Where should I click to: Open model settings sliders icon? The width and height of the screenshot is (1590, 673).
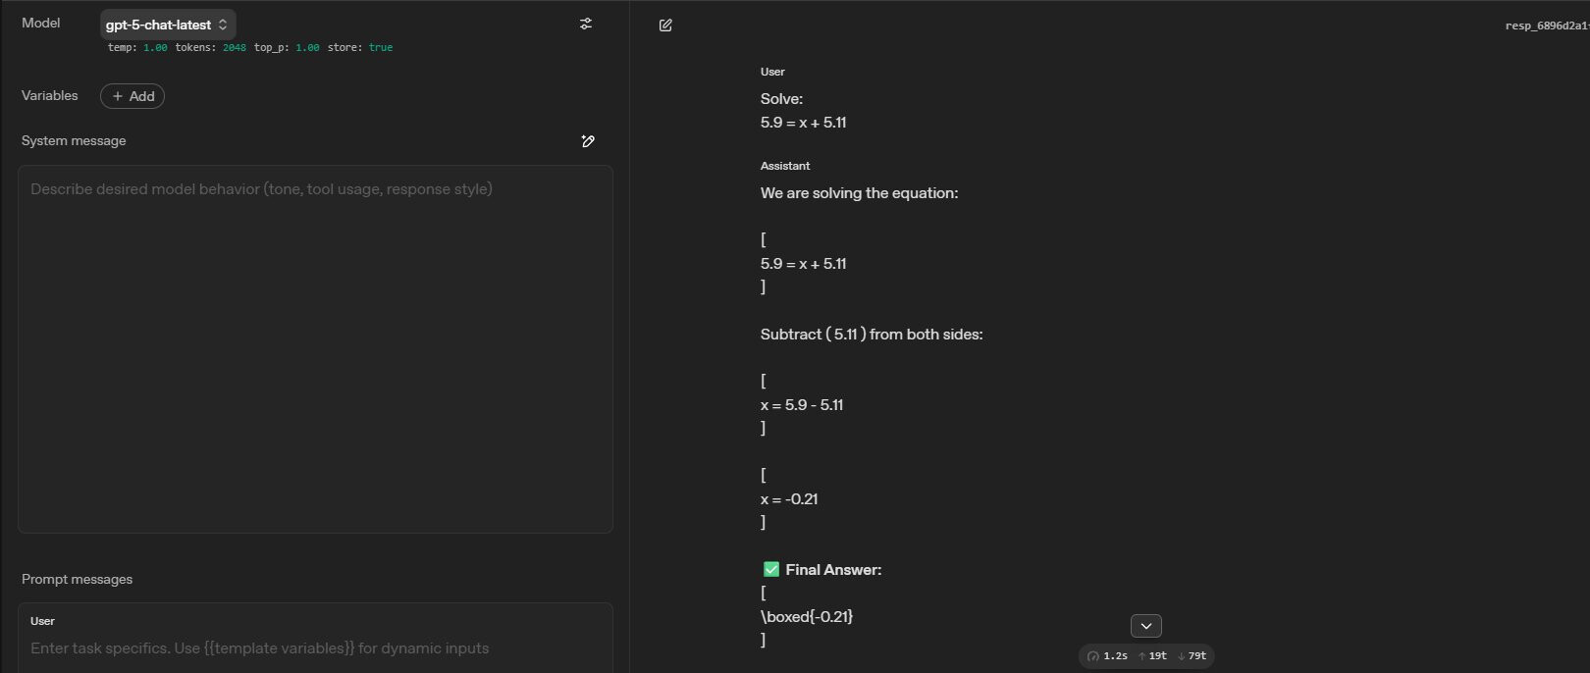pyautogui.click(x=586, y=24)
